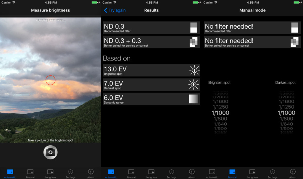Tap graduated filter icon beside ND 0.3
303x179 pixels.
tap(193, 27)
